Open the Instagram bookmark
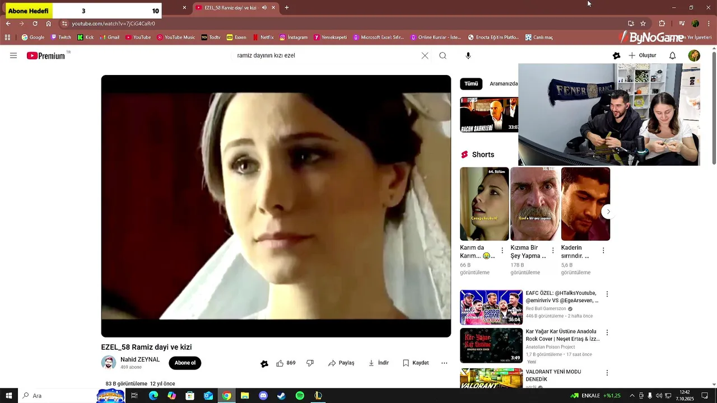Image resolution: width=717 pixels, height=403 pixels. point(294,38)
